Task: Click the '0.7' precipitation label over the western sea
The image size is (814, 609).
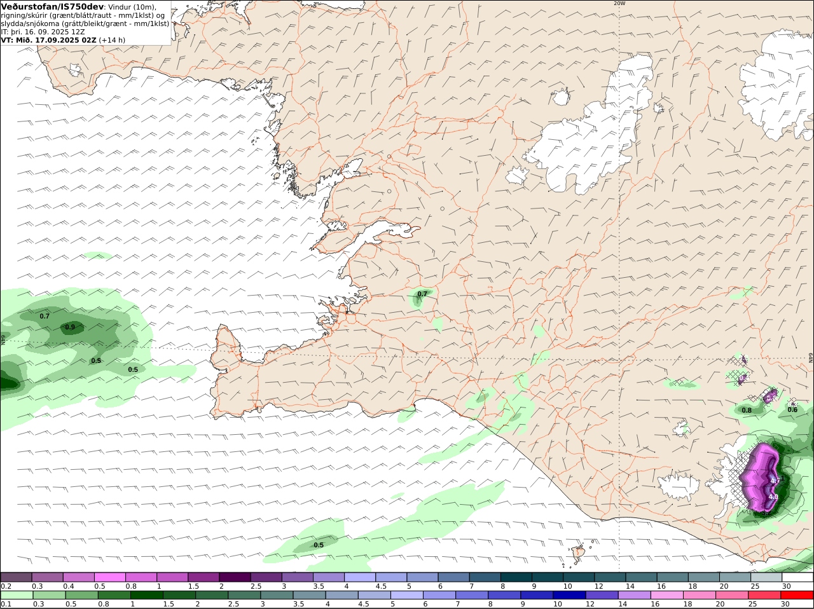Action: 45,316
